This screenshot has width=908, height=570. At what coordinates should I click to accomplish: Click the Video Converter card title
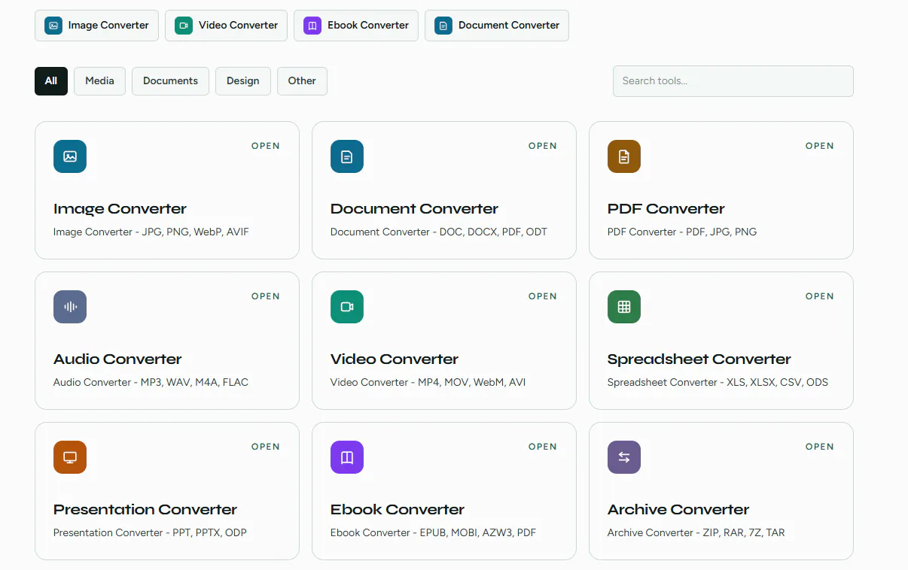tap(395, 359)
